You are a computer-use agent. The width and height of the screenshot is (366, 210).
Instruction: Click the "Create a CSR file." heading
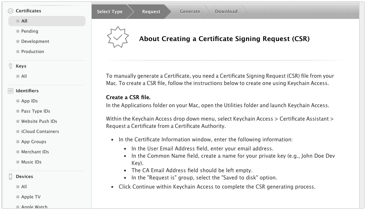point(128,97)
